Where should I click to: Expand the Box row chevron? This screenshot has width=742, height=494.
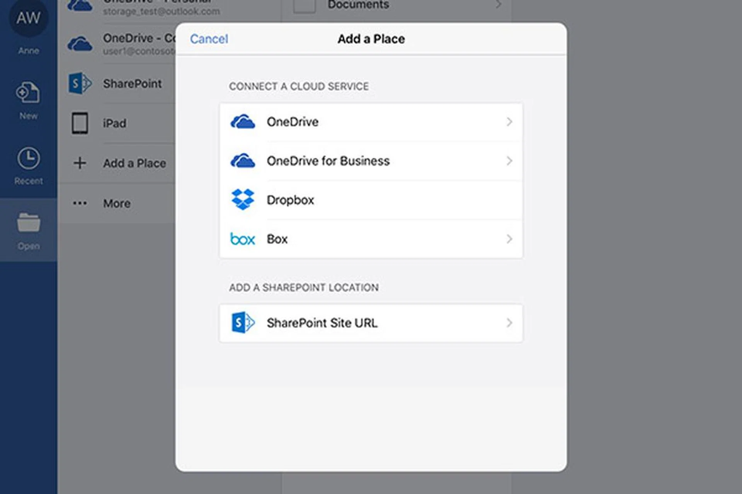(x=509, y=239)
